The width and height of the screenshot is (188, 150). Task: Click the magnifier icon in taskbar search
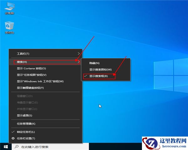[17, 147]
